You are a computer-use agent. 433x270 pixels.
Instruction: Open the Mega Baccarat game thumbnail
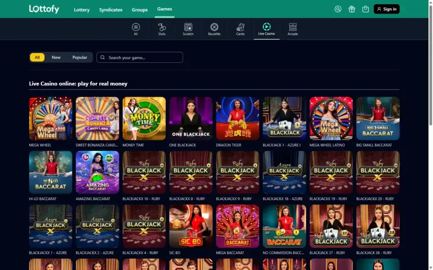[238, 226]
